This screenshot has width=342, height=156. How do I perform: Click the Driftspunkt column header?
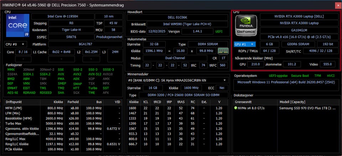[x=22, y=102]
